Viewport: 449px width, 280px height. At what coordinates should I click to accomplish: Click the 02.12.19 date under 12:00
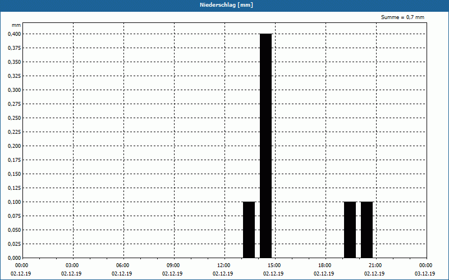pos(223,274)
